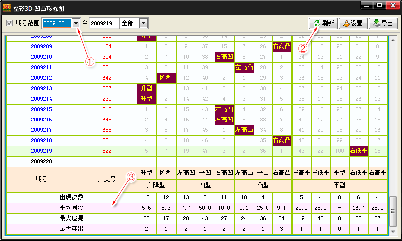Click draw number 822 in 开奖号 column
The height and width of the screenshot is (241, 402).
click(x=107, y=151)
